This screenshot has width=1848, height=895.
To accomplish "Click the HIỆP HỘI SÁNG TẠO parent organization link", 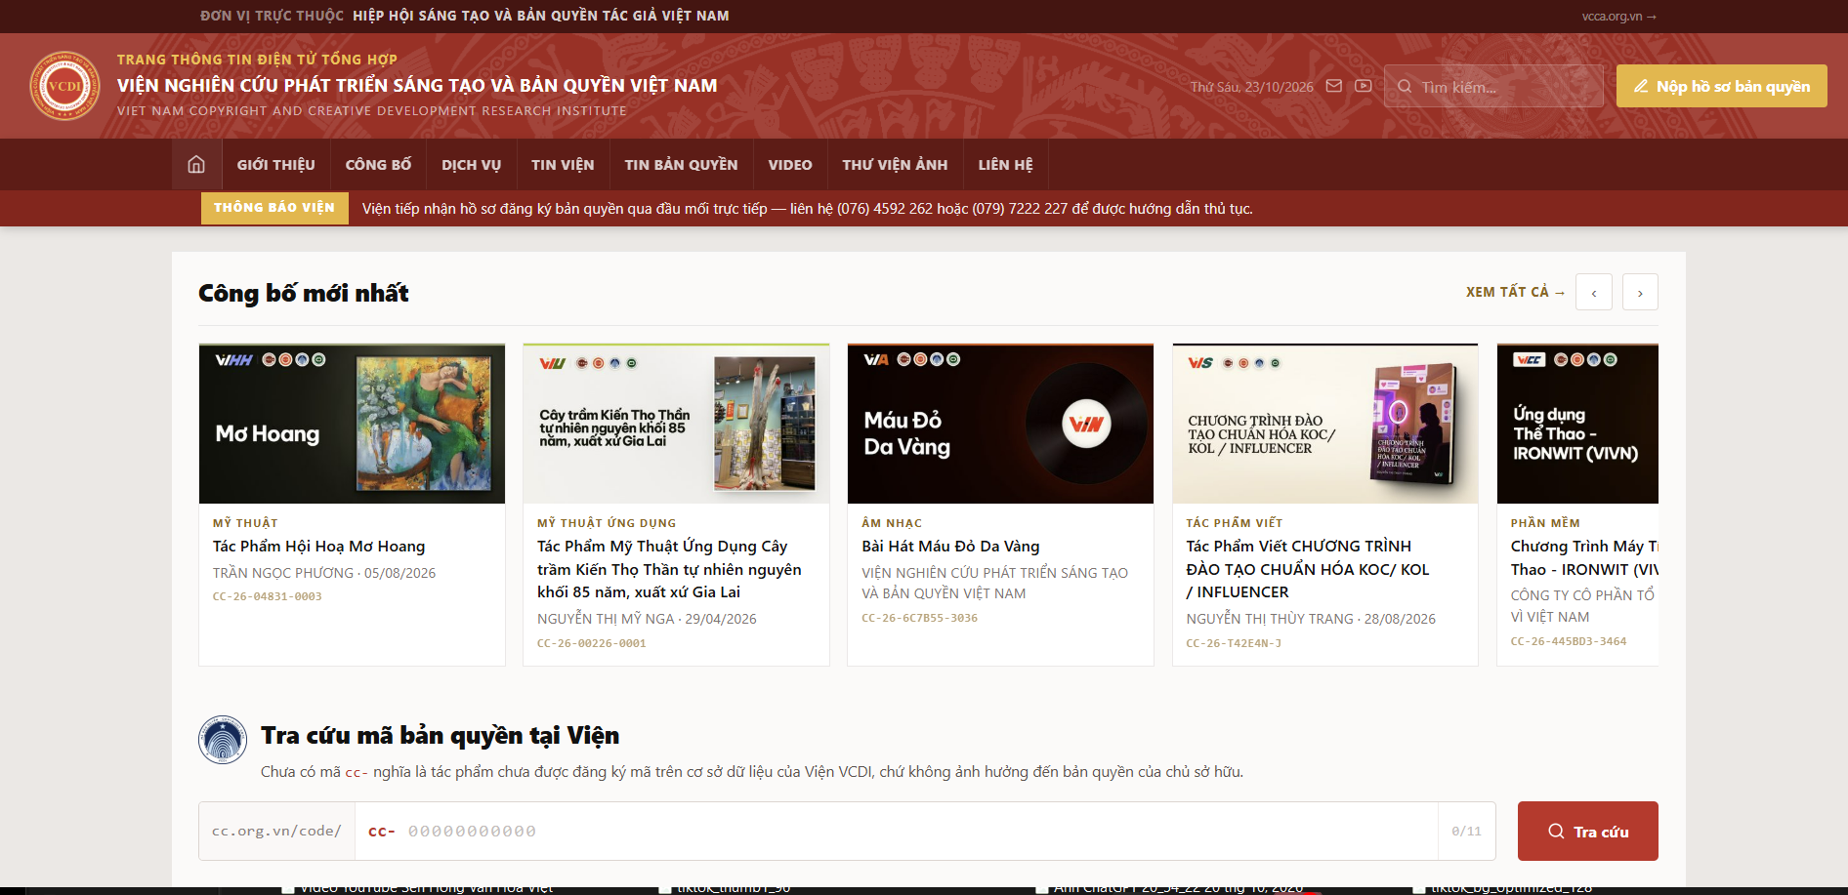I will tap(540, 16).
